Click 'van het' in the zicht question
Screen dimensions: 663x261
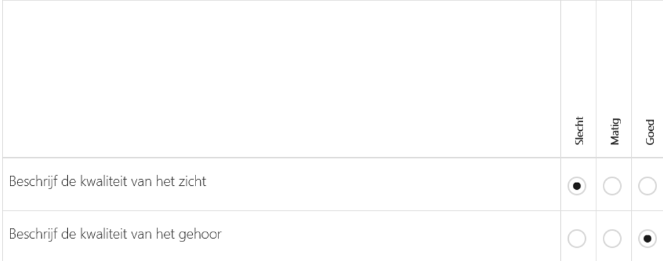pyautogui.click(x=153, y=181)
